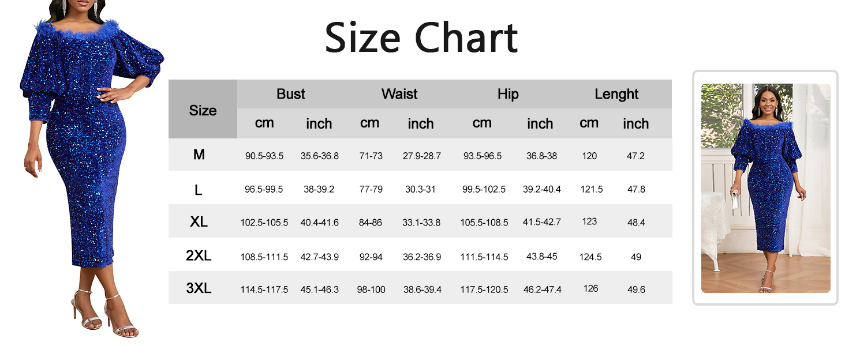Click the Waist column header

pyautogui.click(x=399, y=94)
